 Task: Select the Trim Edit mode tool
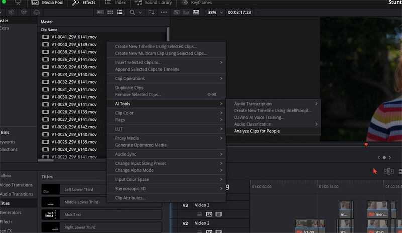click(388, 171)
